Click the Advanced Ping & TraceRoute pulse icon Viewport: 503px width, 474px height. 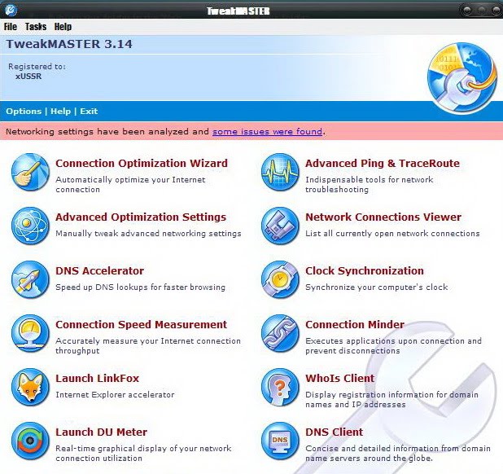click(x=280, y=172)
